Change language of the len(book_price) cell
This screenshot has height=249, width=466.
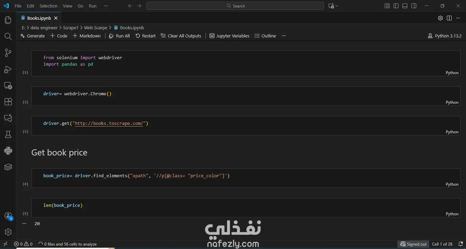pyautogui.click(x=452, y=214)
